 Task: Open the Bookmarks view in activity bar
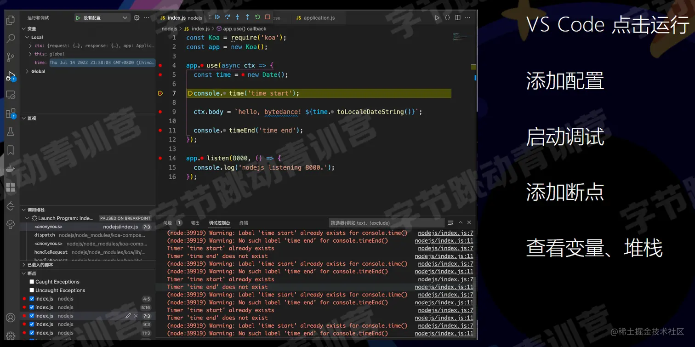tap(10, 150)
